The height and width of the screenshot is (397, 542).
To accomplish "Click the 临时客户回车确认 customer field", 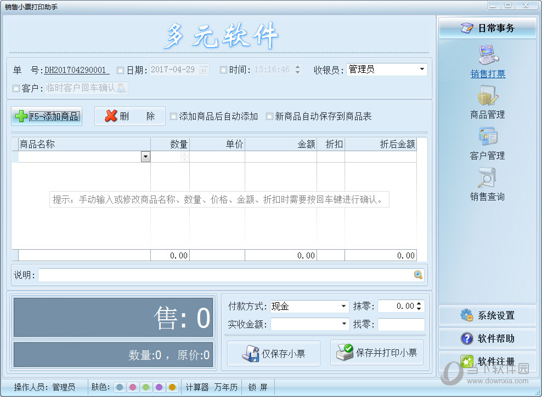I will point(87,88).
